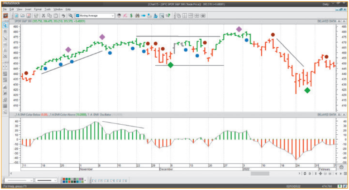Open the Indicator Builder fx icon
The height and width of the screenshot is (190, 349).
tap(125, 15)
